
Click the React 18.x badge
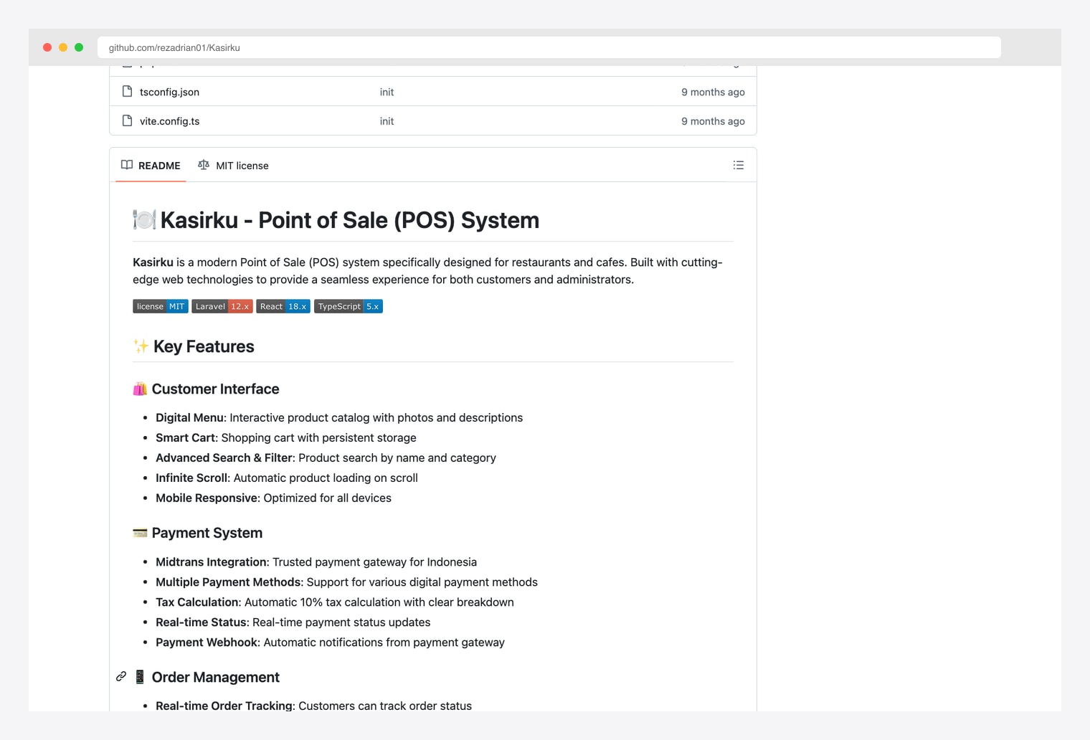283,306
